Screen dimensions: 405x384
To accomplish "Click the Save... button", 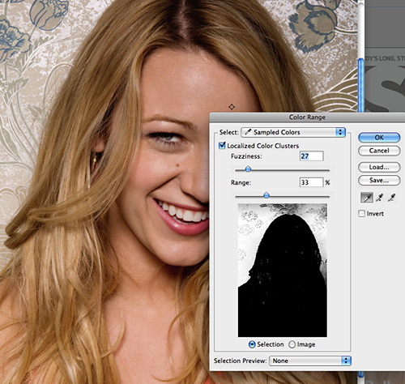I will coord(379,181).
